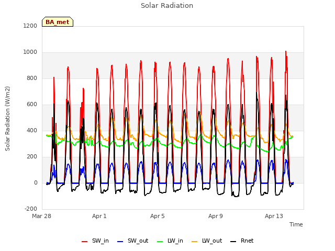Screen dimensions: 335x251
Task: Click the highest red SW_in peak near Apr 14
Action: tap(286, 51)
